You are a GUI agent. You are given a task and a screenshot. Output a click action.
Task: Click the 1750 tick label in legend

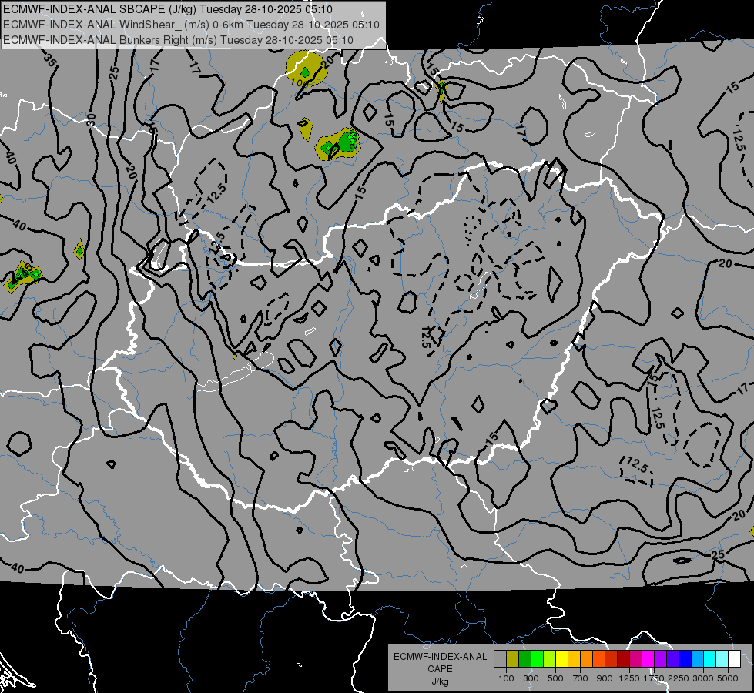[x=654, y=678]
